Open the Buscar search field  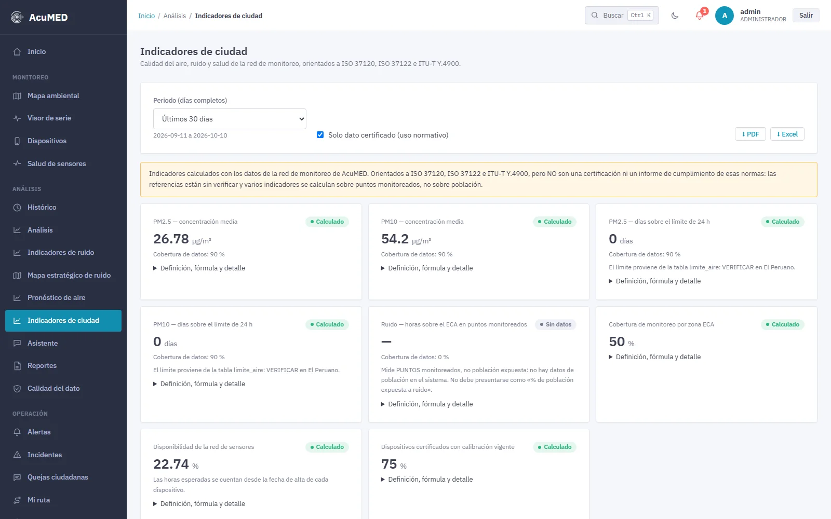[622, 16]
